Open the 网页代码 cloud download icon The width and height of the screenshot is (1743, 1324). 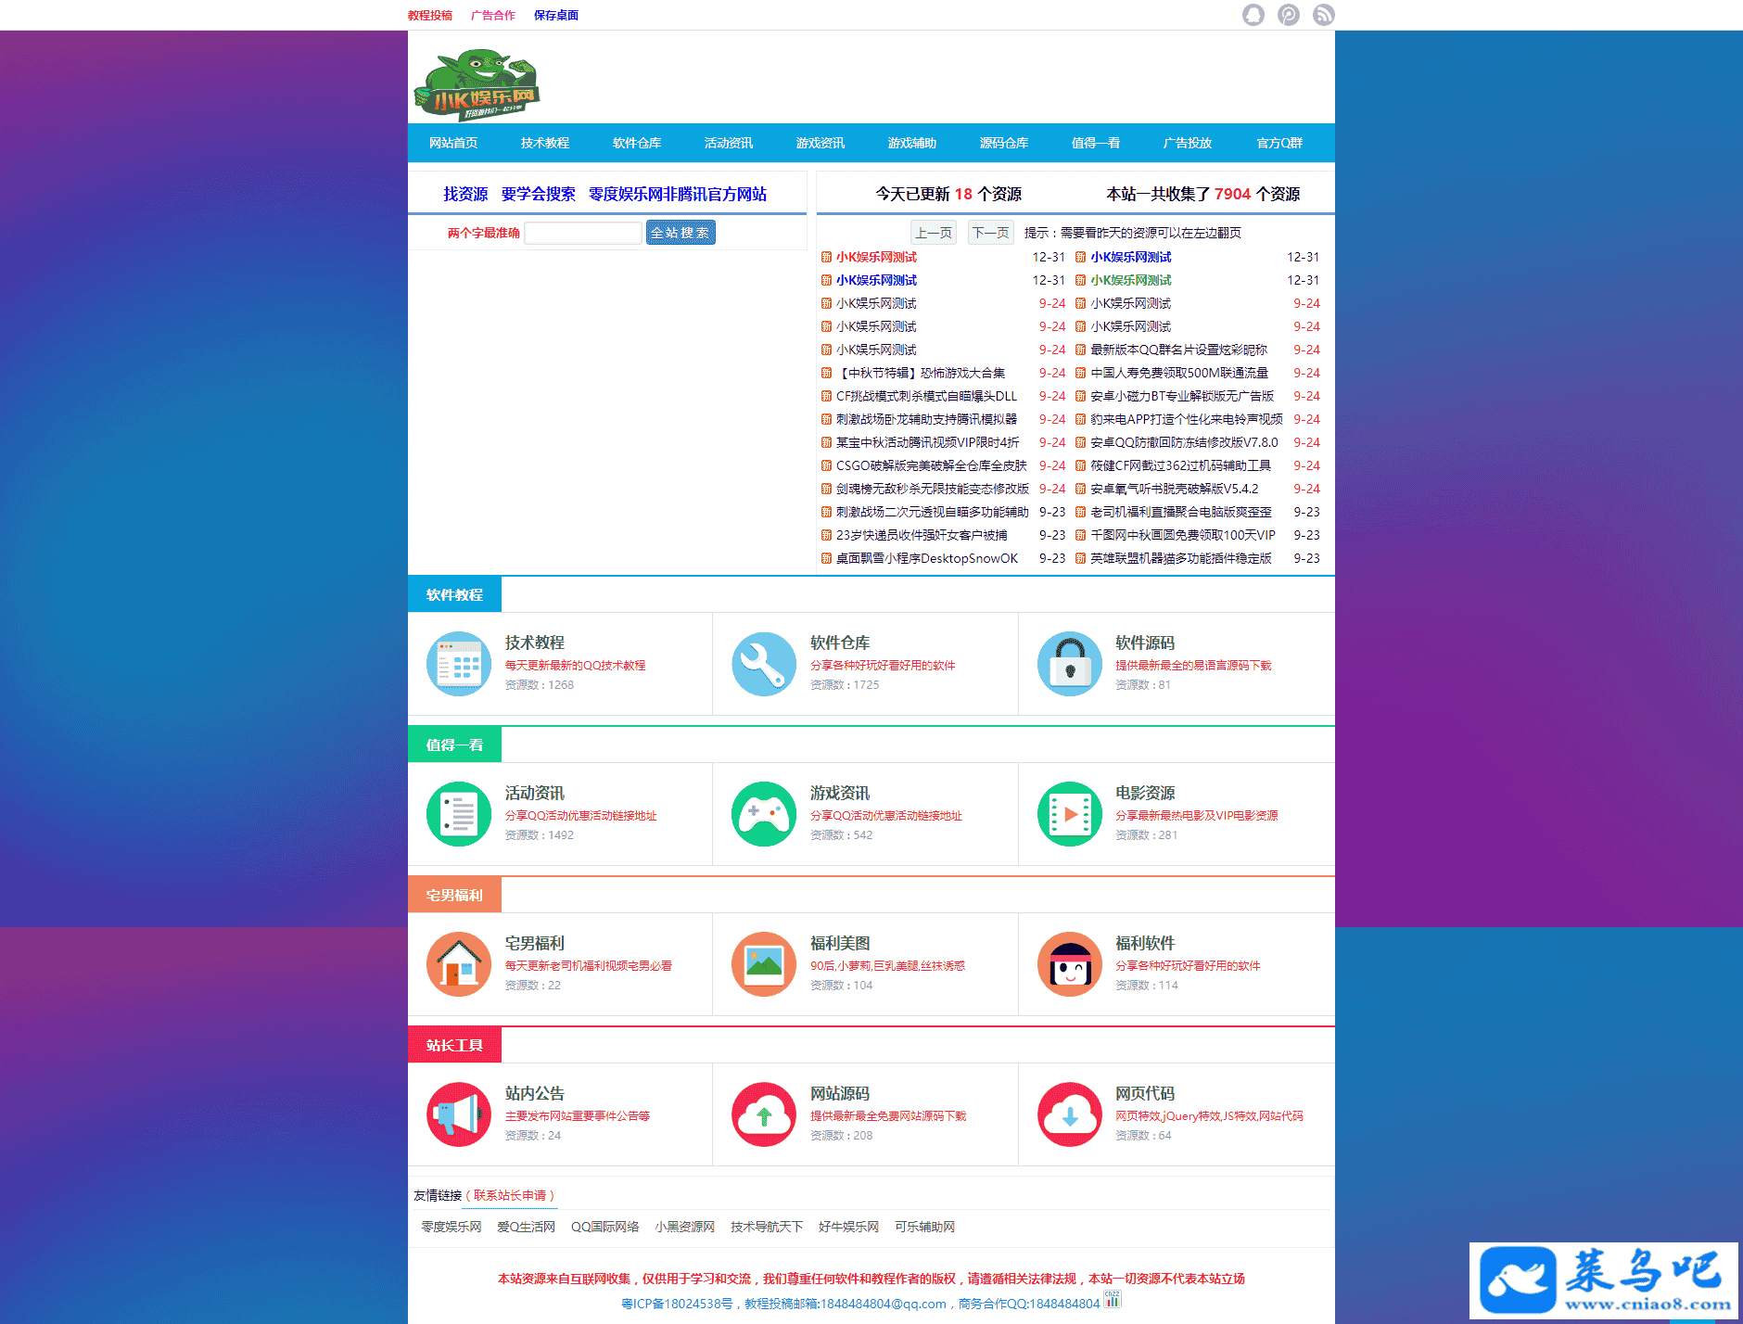[x=1070, y=1114]
